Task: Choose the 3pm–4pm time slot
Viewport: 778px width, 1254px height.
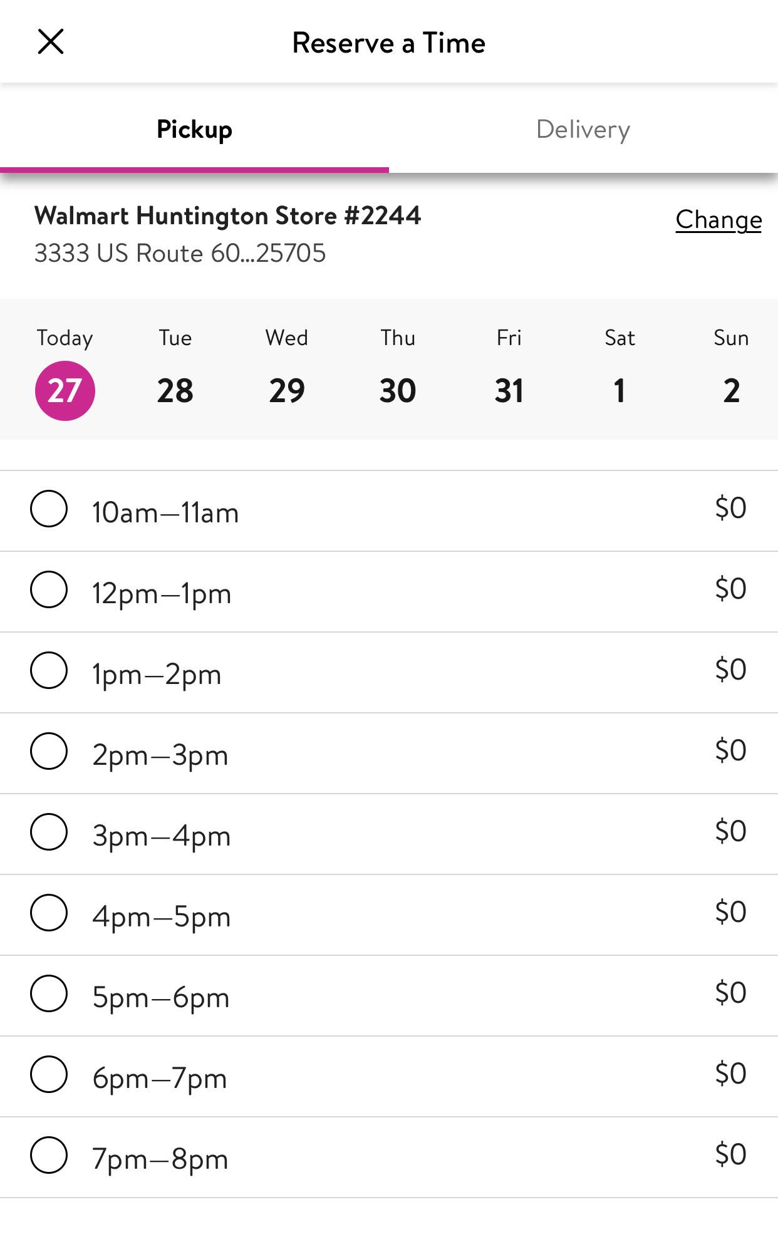Action: 49,832
